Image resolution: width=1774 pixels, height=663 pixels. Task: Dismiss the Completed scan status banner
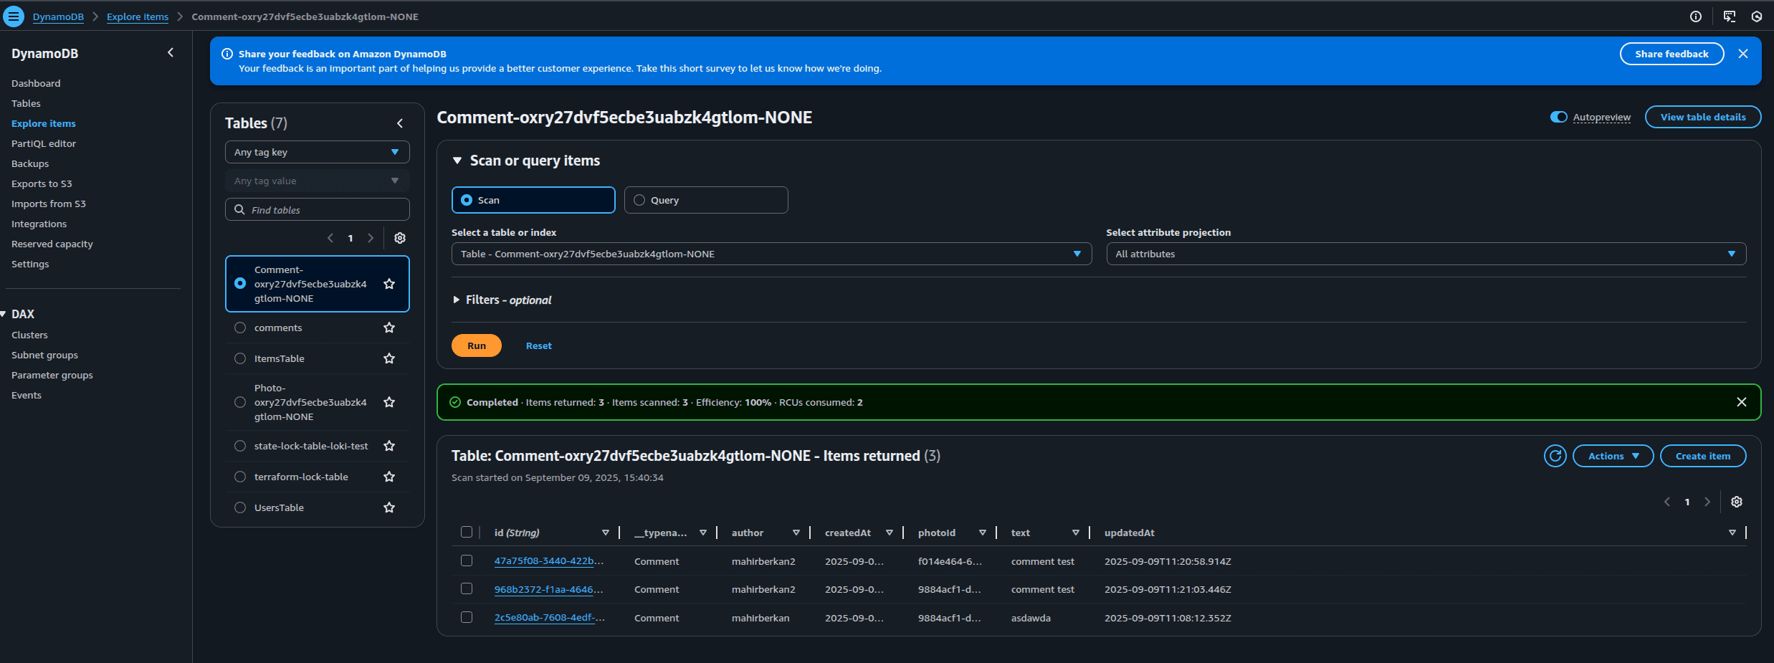1742,402
